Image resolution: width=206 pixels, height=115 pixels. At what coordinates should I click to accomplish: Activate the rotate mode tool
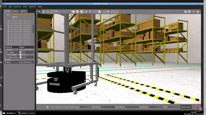[x=47, y=12]
